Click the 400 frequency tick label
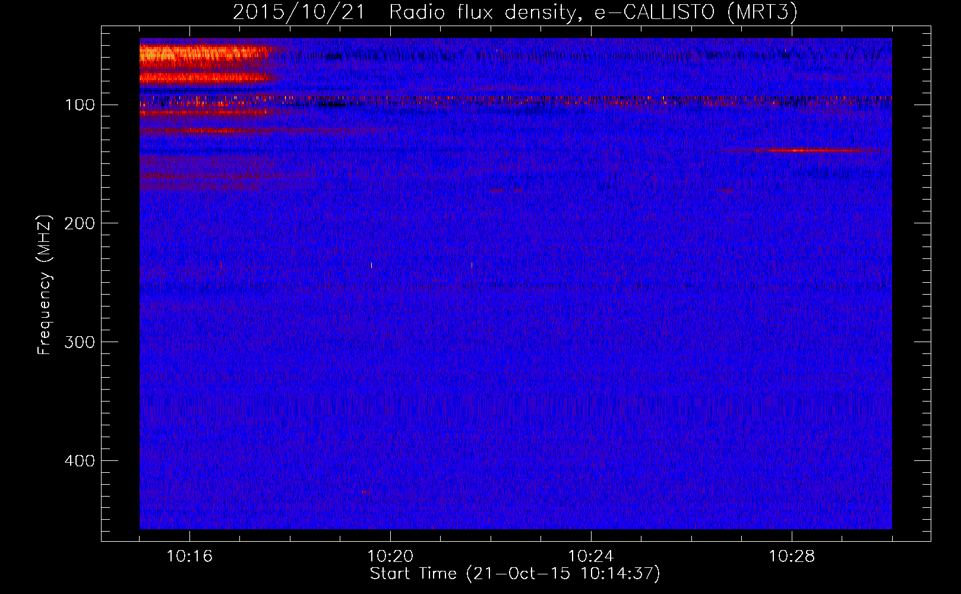Screen dimensions: 961x594 80,461
